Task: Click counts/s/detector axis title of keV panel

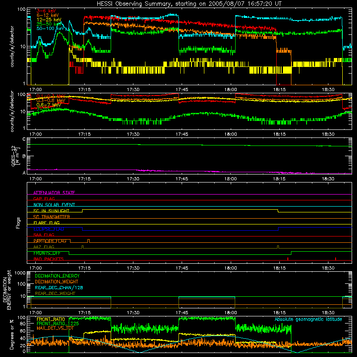Action: point(12,46)
